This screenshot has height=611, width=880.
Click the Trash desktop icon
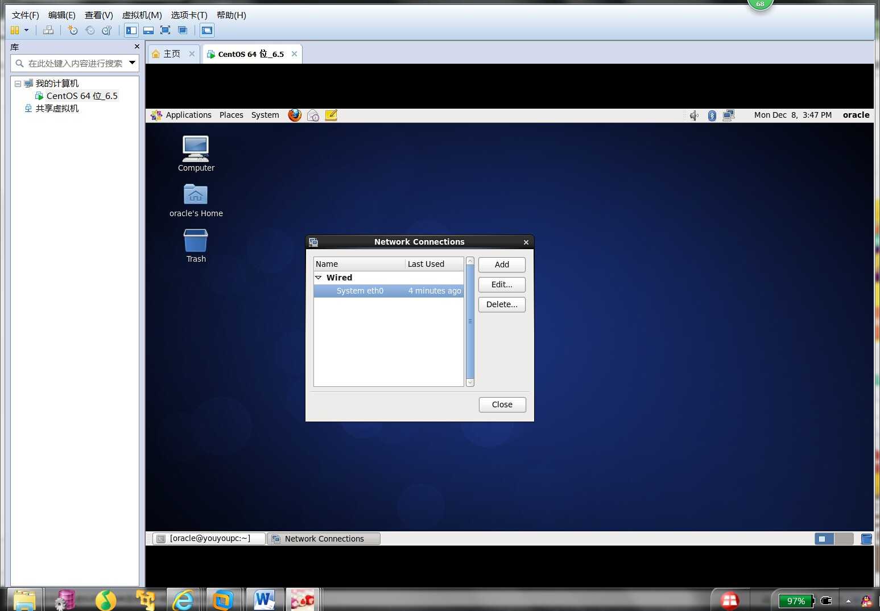click(196, 246)
